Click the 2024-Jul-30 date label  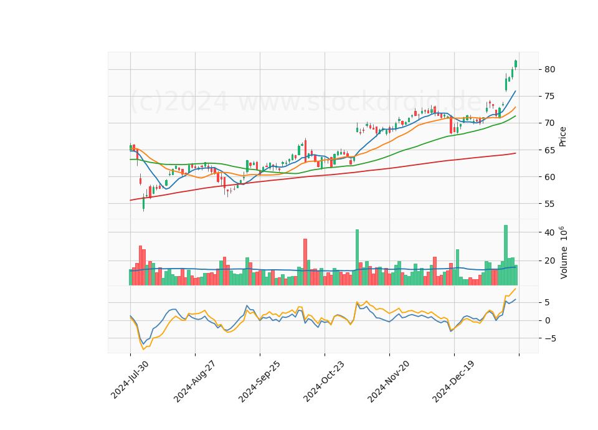tap(130, 380)
